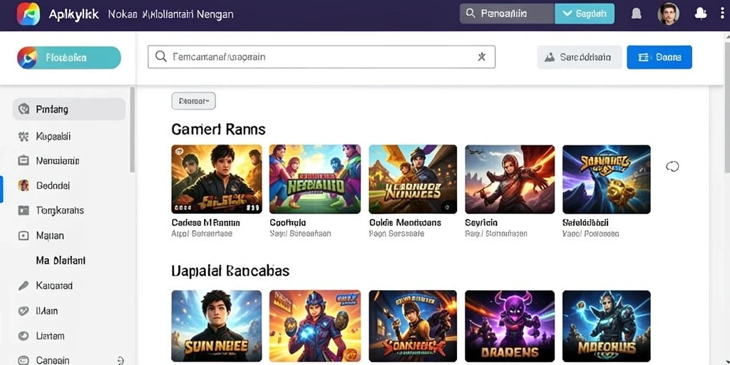Open the Coofiqula game thumbnail

[314, 179]
